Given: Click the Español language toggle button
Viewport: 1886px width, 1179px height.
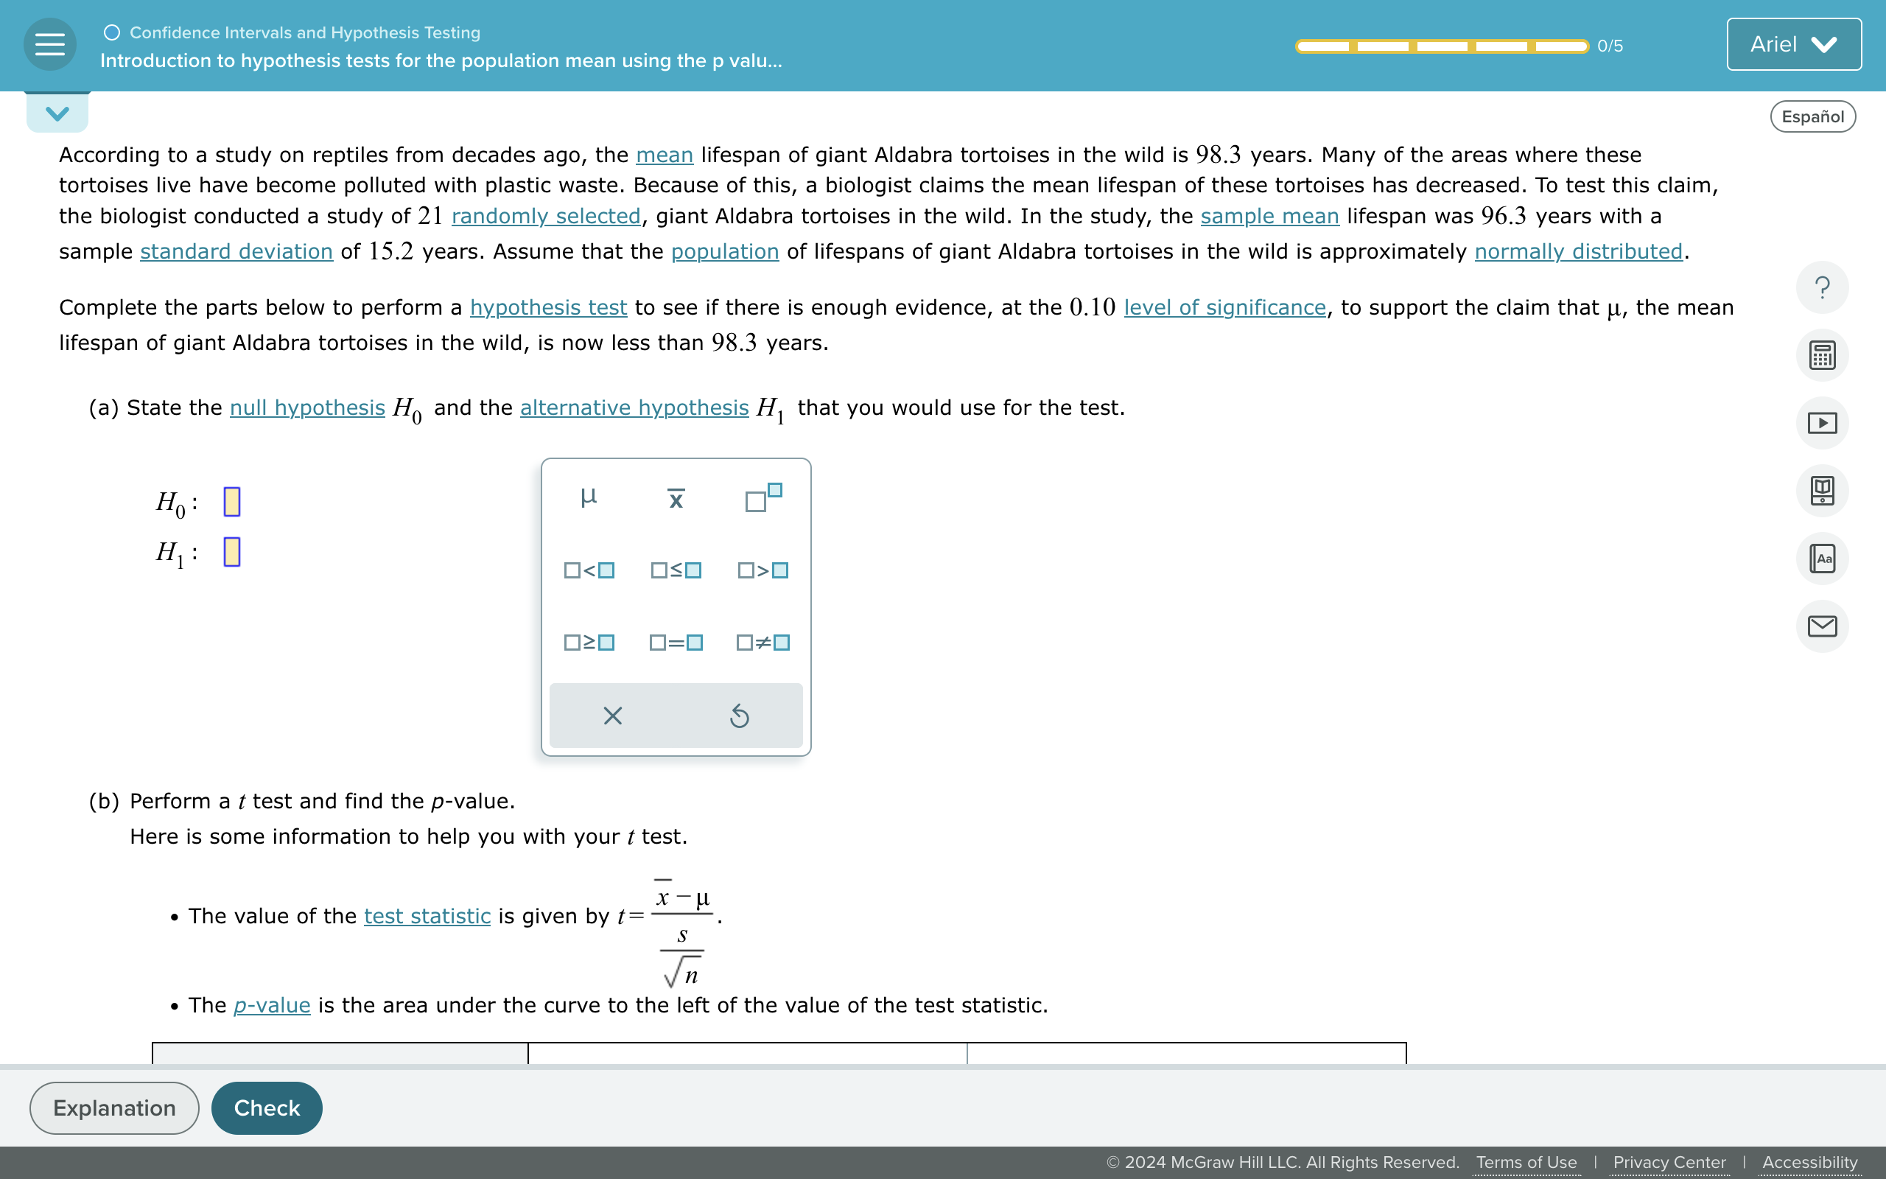Looking at the screenshot, I should click(1814, 116).
